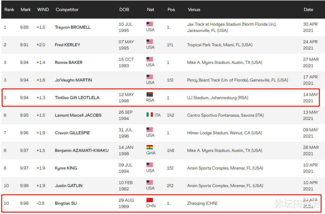This screenshot has height=214, width=325.
Task: Open Bingtian SU's competitor link
Action: (x=66, y=203)
